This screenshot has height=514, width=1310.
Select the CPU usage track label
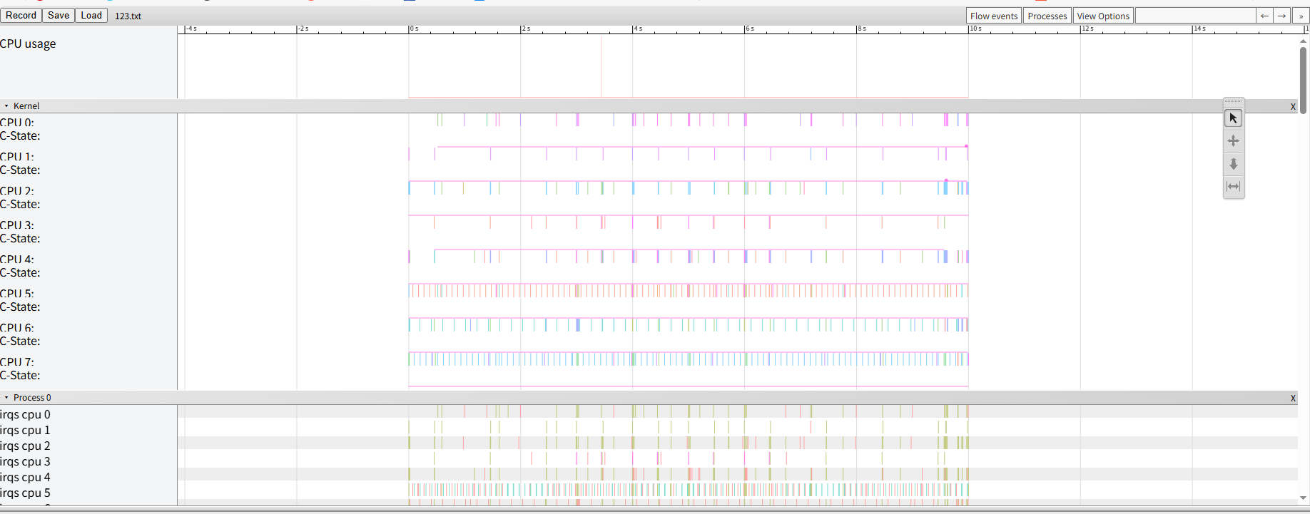[x=28, y=43]
